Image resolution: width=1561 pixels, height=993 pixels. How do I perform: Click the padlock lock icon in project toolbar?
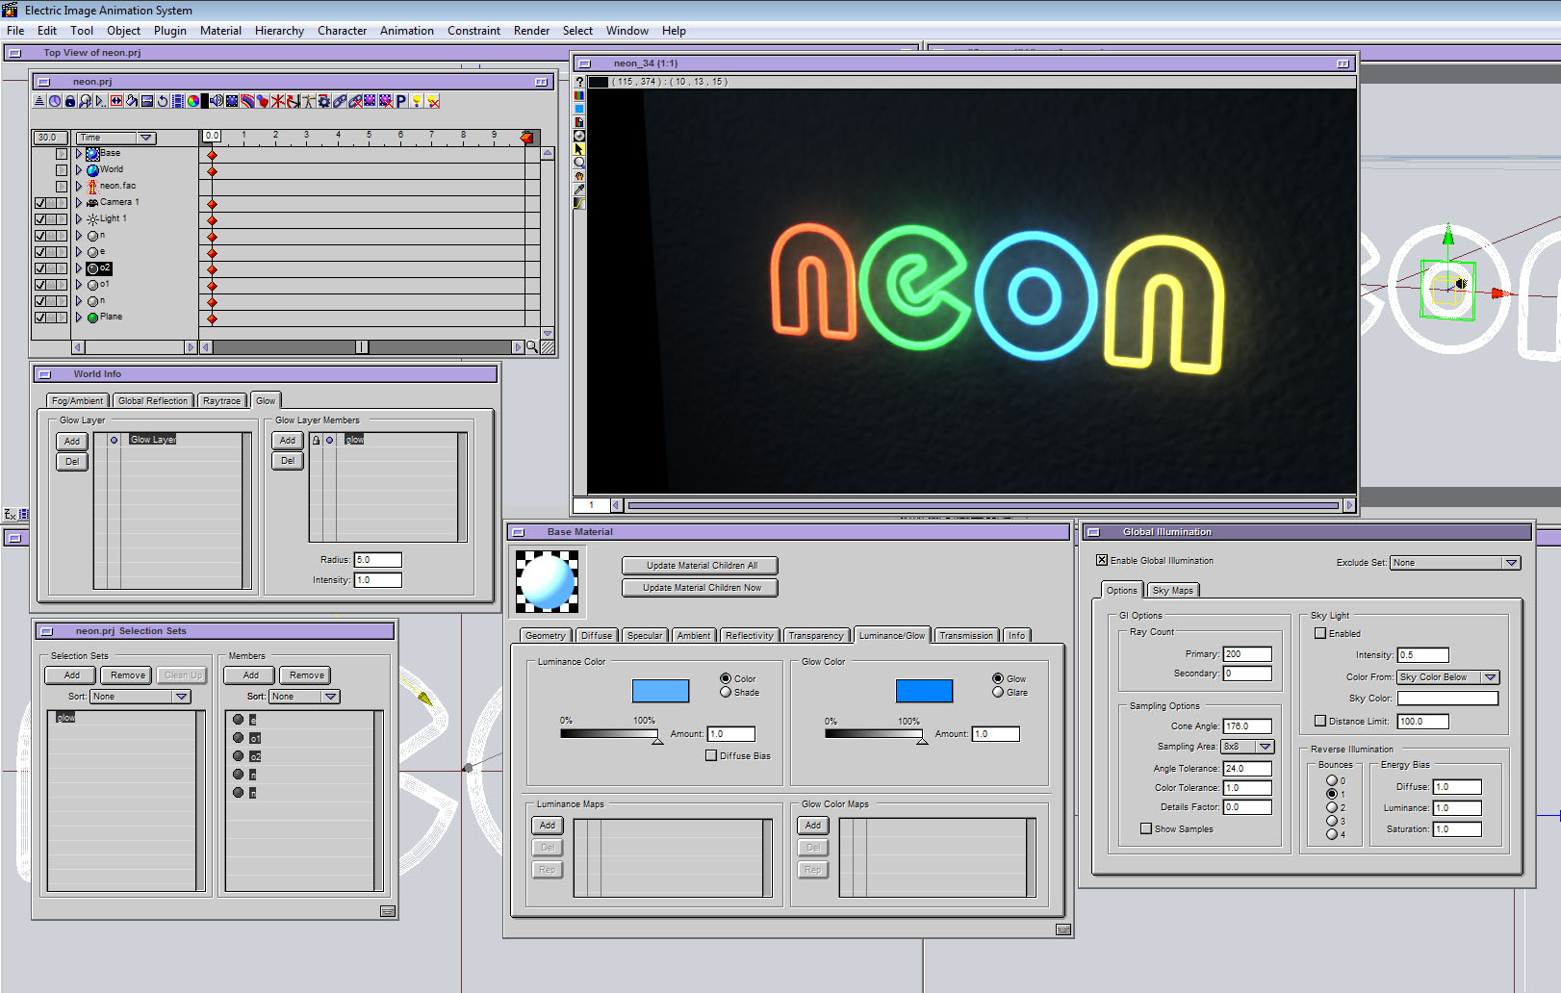click(x=70, y=101)
